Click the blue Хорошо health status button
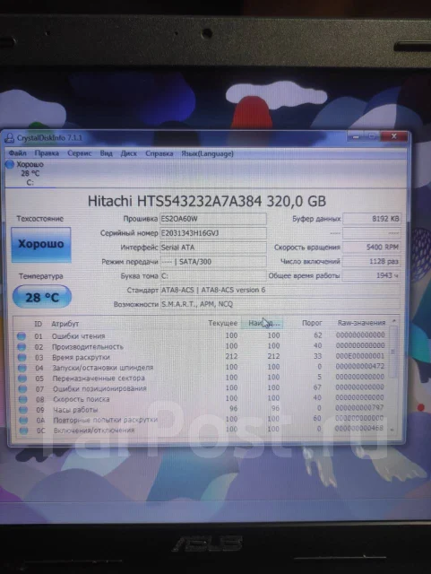This screenshot has width=431, height=574. [x=41, y=244]
